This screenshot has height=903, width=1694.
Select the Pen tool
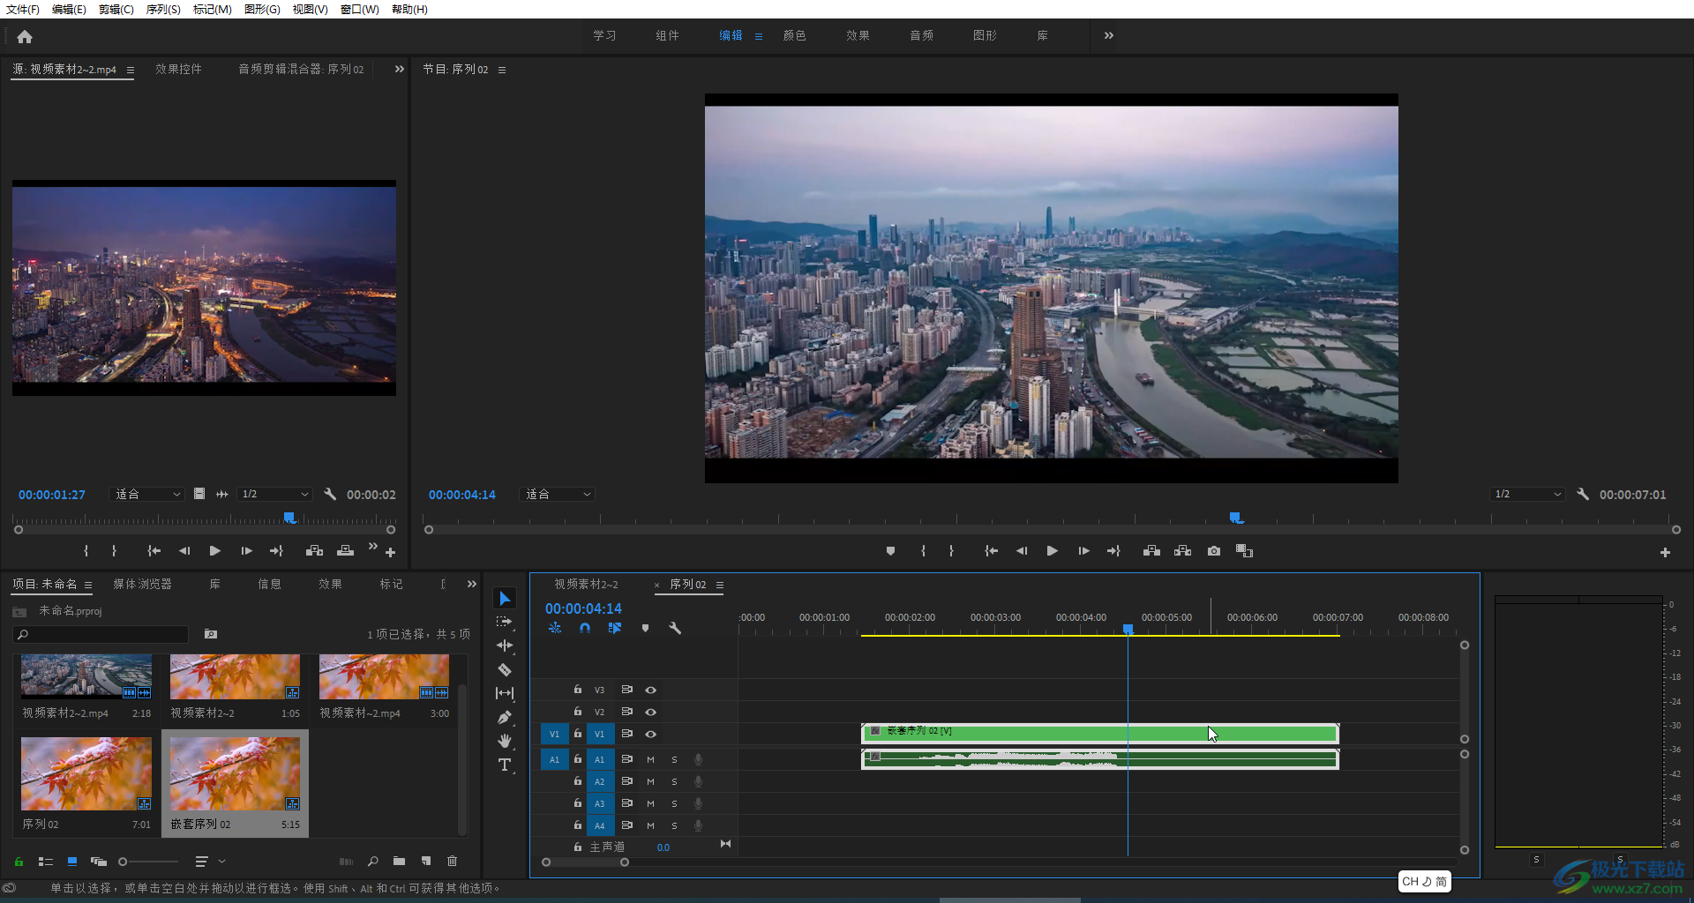tap(505, 717)
